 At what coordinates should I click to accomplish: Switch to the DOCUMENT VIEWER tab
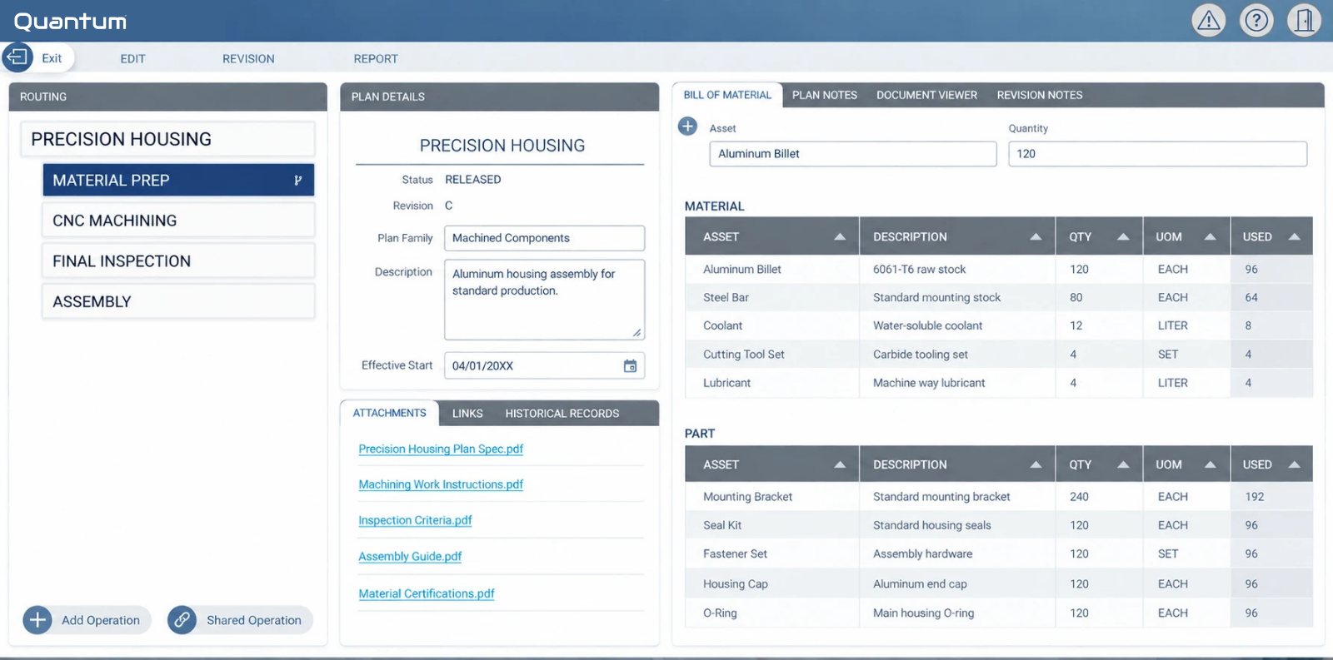[926, 95]
